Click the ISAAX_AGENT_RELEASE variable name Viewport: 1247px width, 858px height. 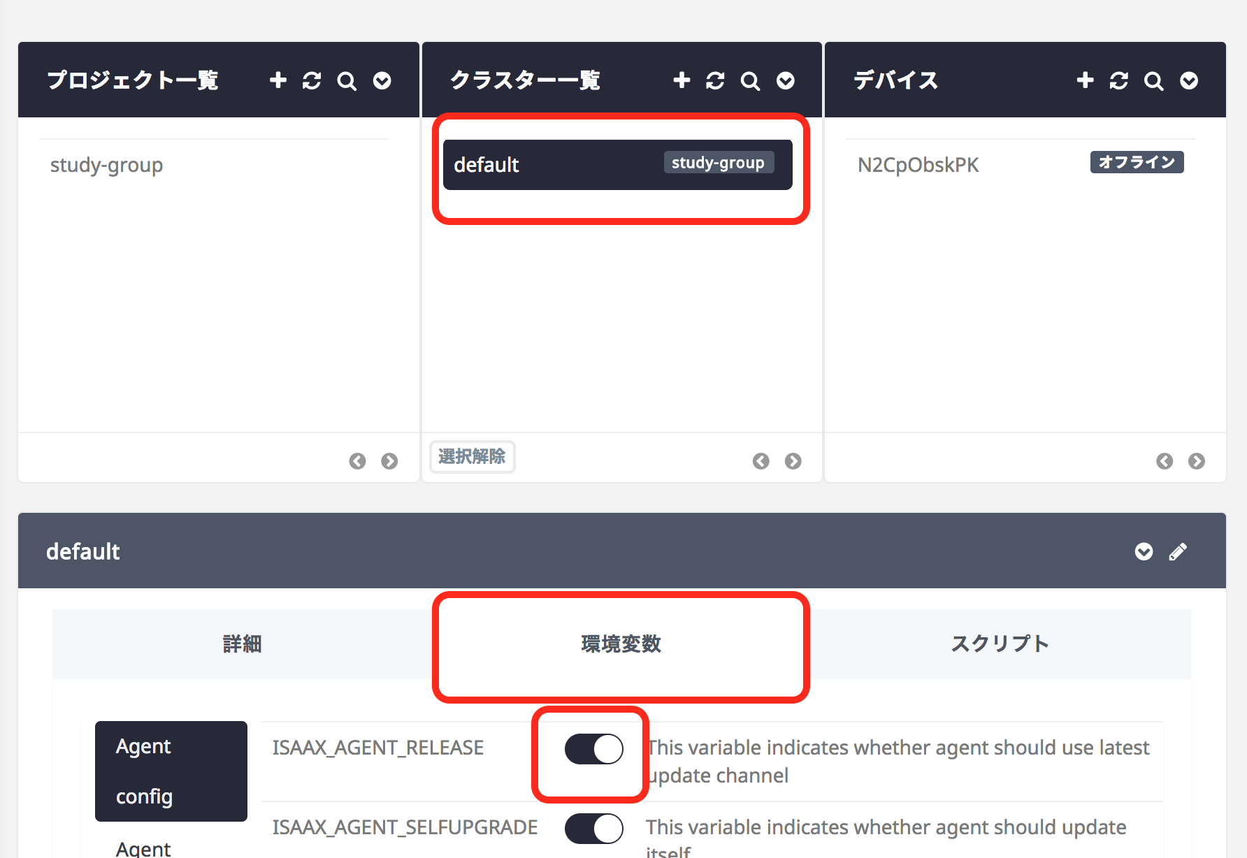tap(378, 748)
